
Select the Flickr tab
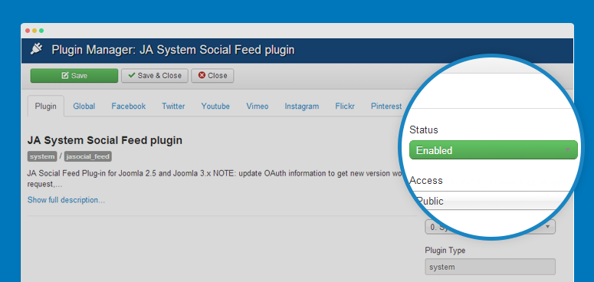[345, 107]
